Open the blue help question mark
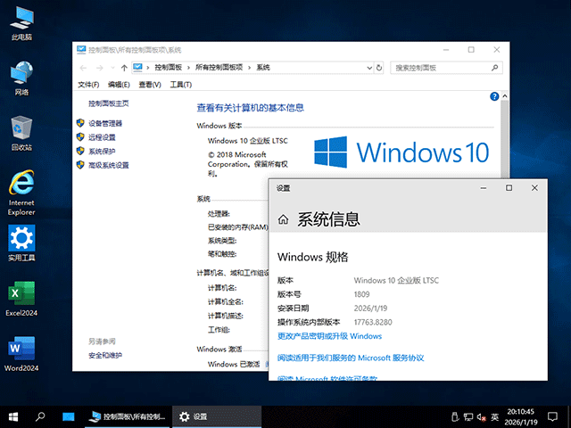Viewport: 571px width, 428px height. [494, 96]
